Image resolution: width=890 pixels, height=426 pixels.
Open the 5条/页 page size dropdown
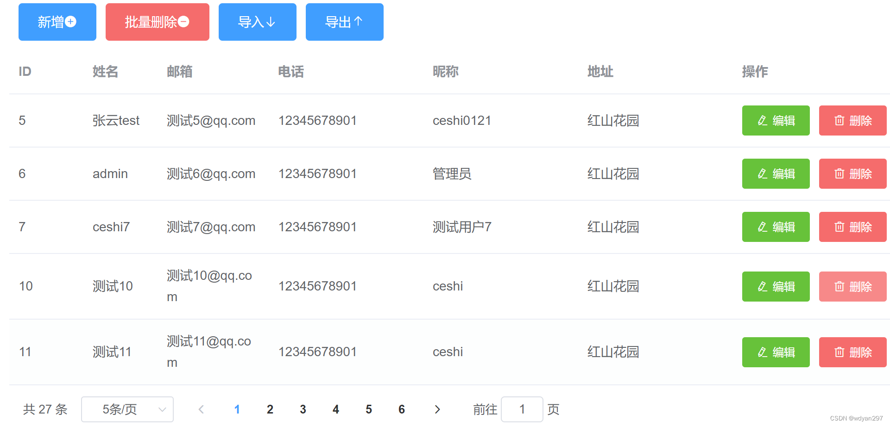(x=127, y=409)
